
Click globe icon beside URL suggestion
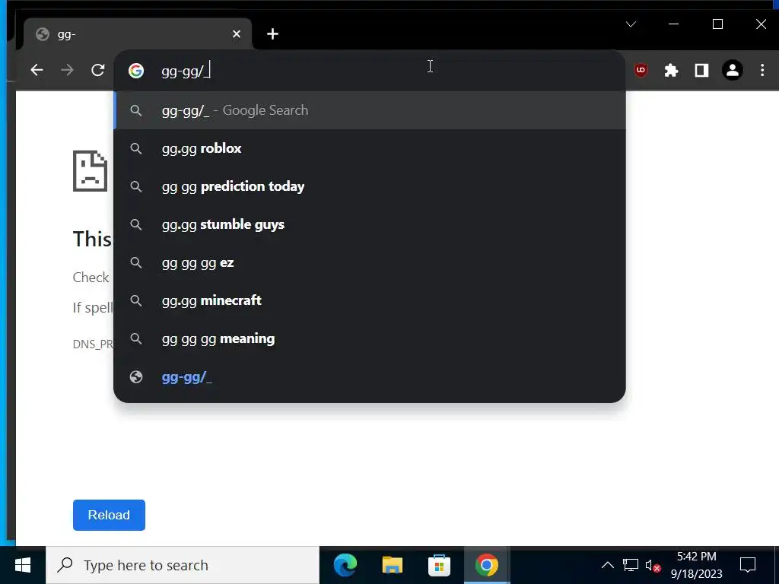tap(136, 377)
